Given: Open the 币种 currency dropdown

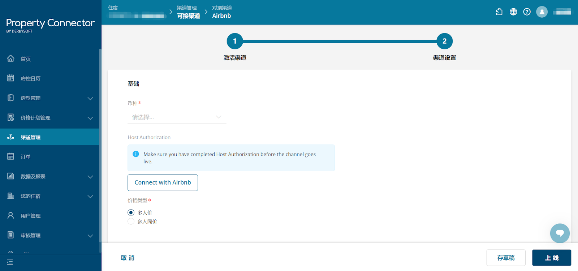Looking at the screenshot, I should (x=177, y=117).
